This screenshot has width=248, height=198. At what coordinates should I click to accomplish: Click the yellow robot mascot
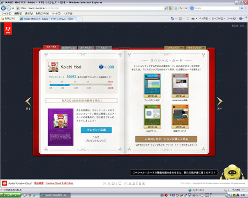pyautogui.click(x=232, y=172)
